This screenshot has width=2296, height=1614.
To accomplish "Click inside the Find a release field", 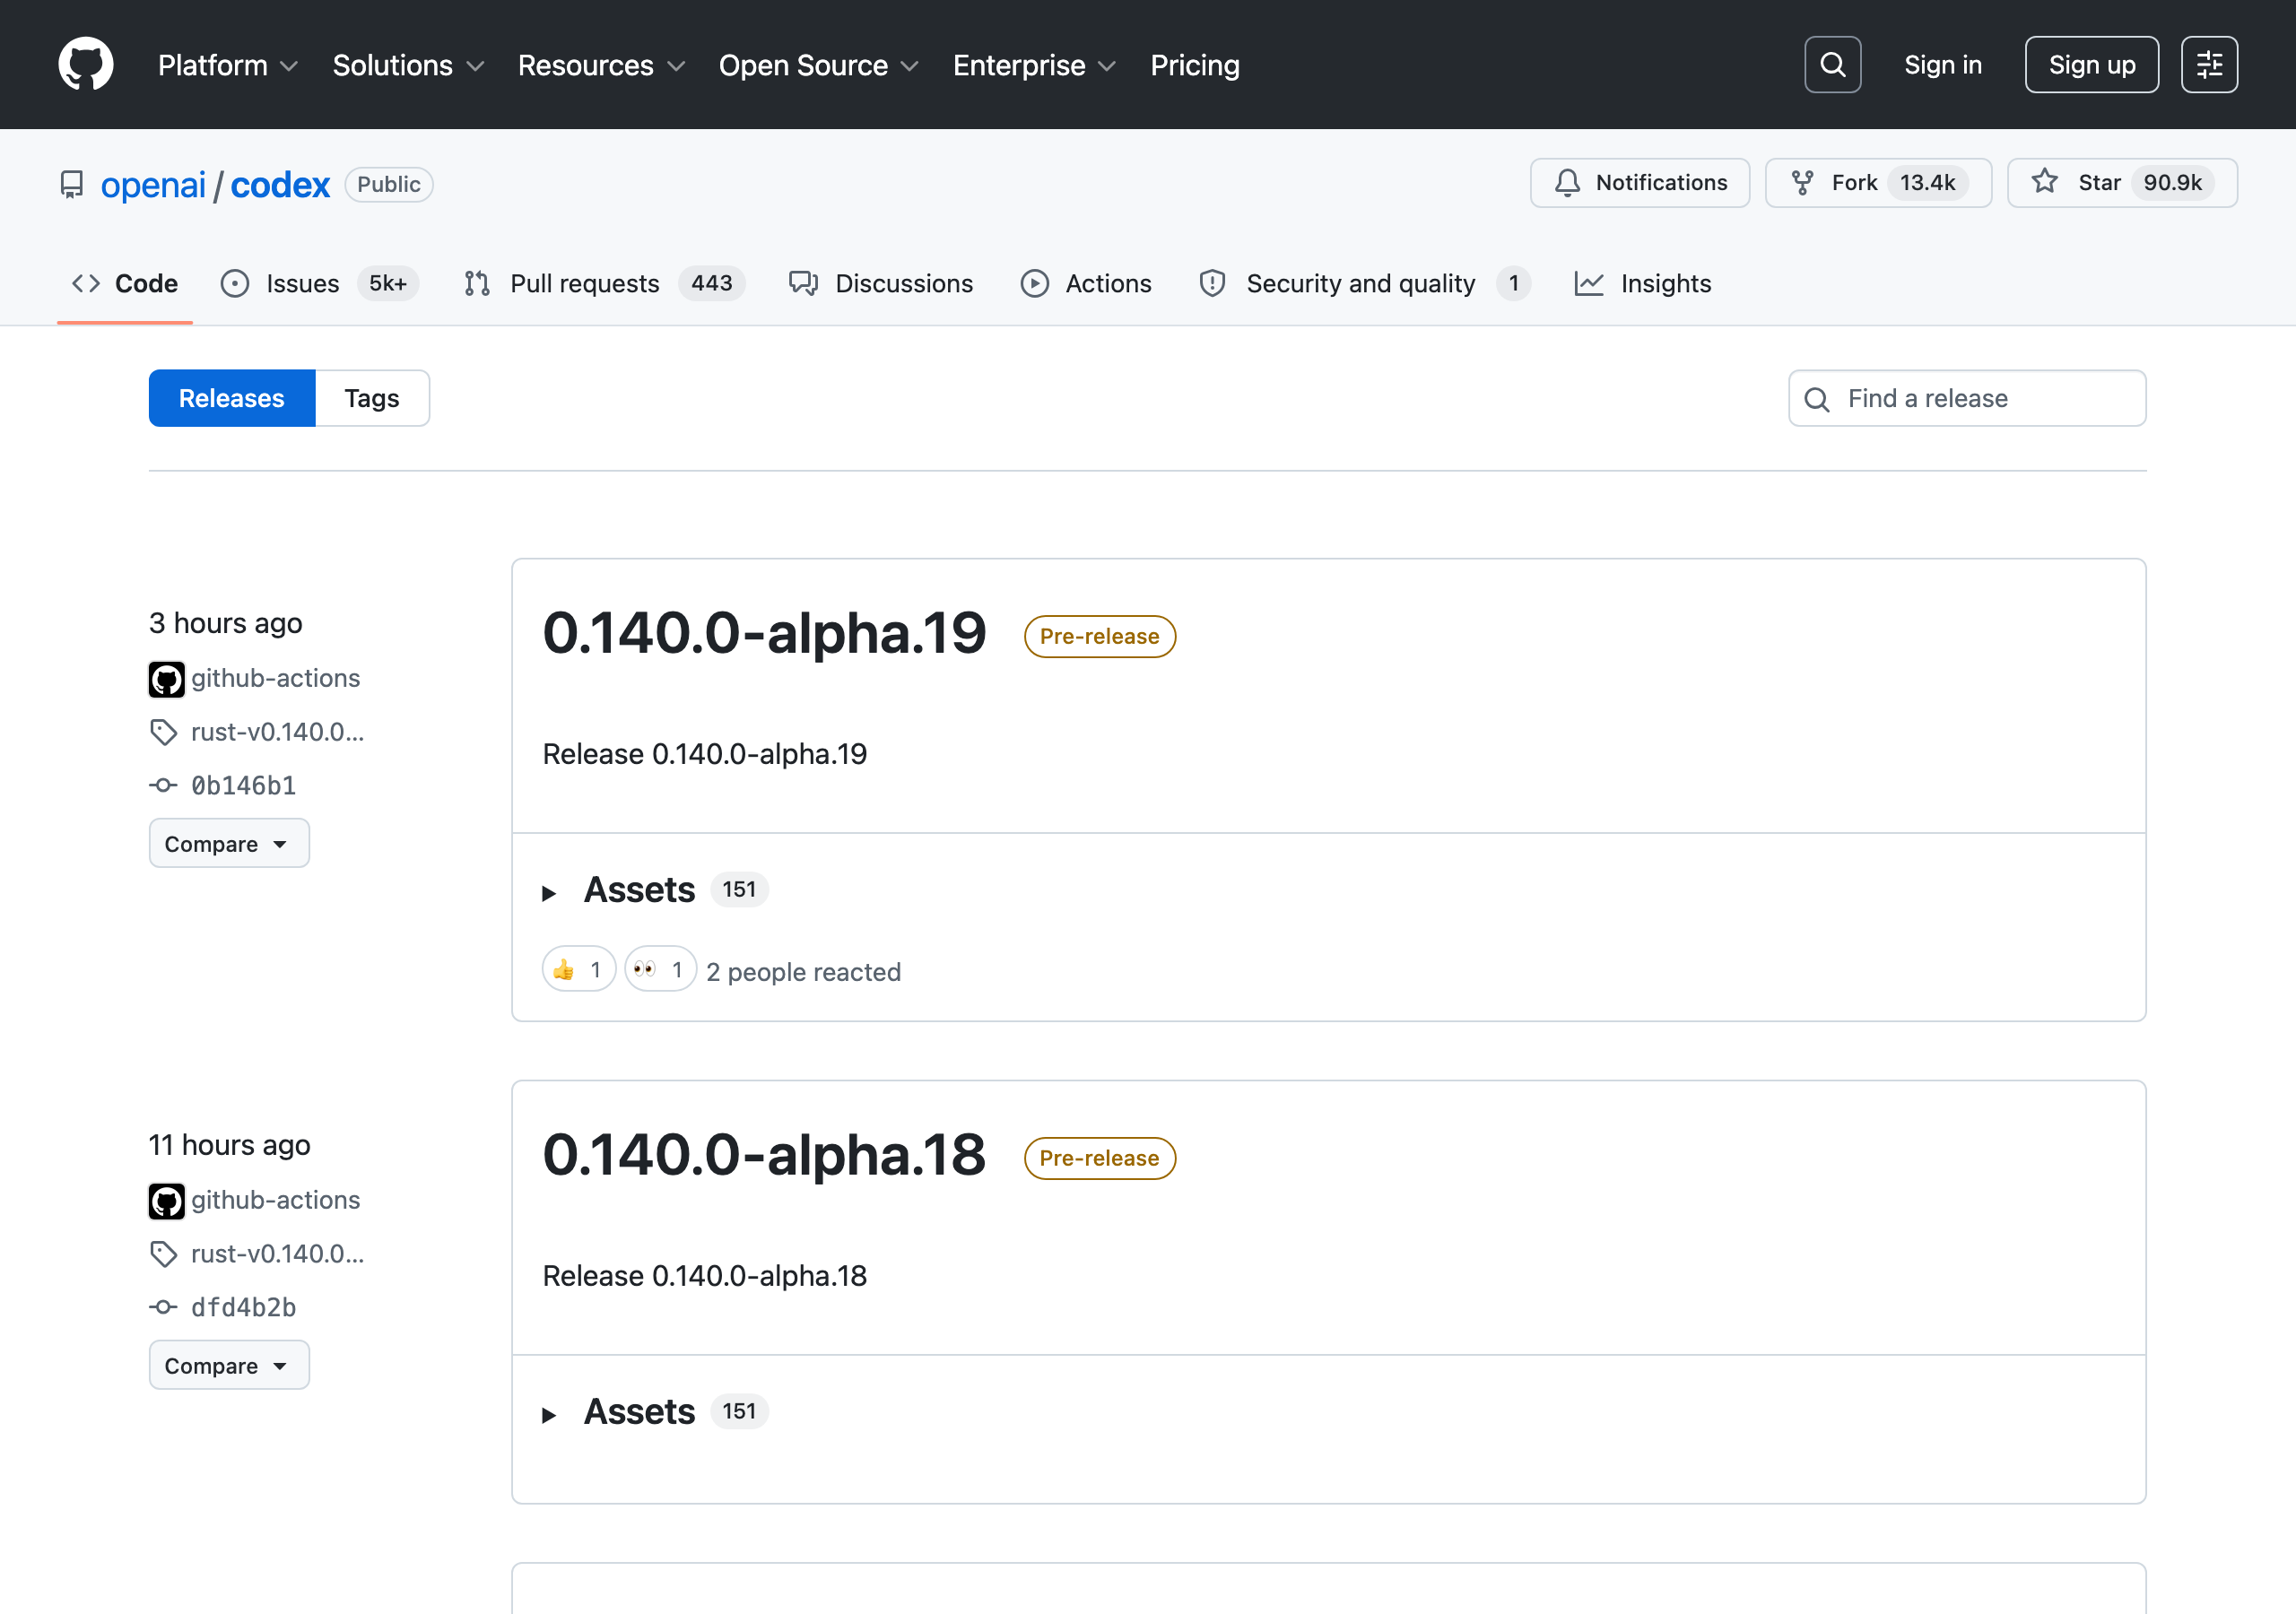I will click(x=1966, y=399).
